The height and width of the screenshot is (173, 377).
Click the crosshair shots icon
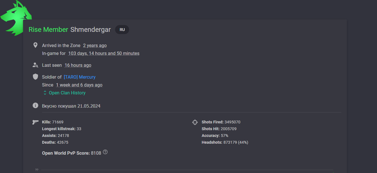coord(195,122)
